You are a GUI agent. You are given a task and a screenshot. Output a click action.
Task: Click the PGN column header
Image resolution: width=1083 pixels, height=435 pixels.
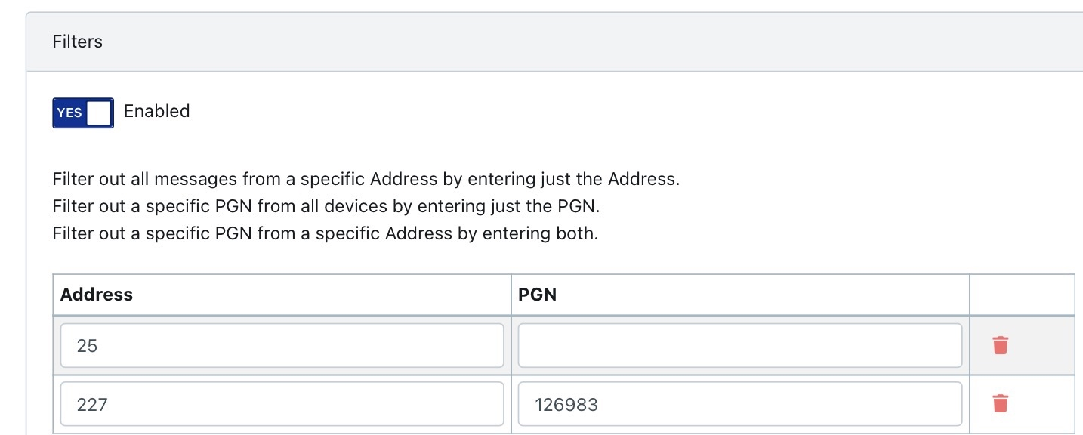pos(537,295)
